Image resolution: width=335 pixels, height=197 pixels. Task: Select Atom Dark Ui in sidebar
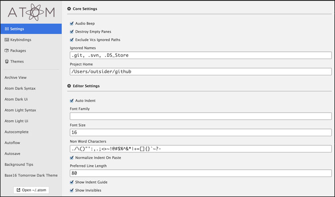click(16, 99)
